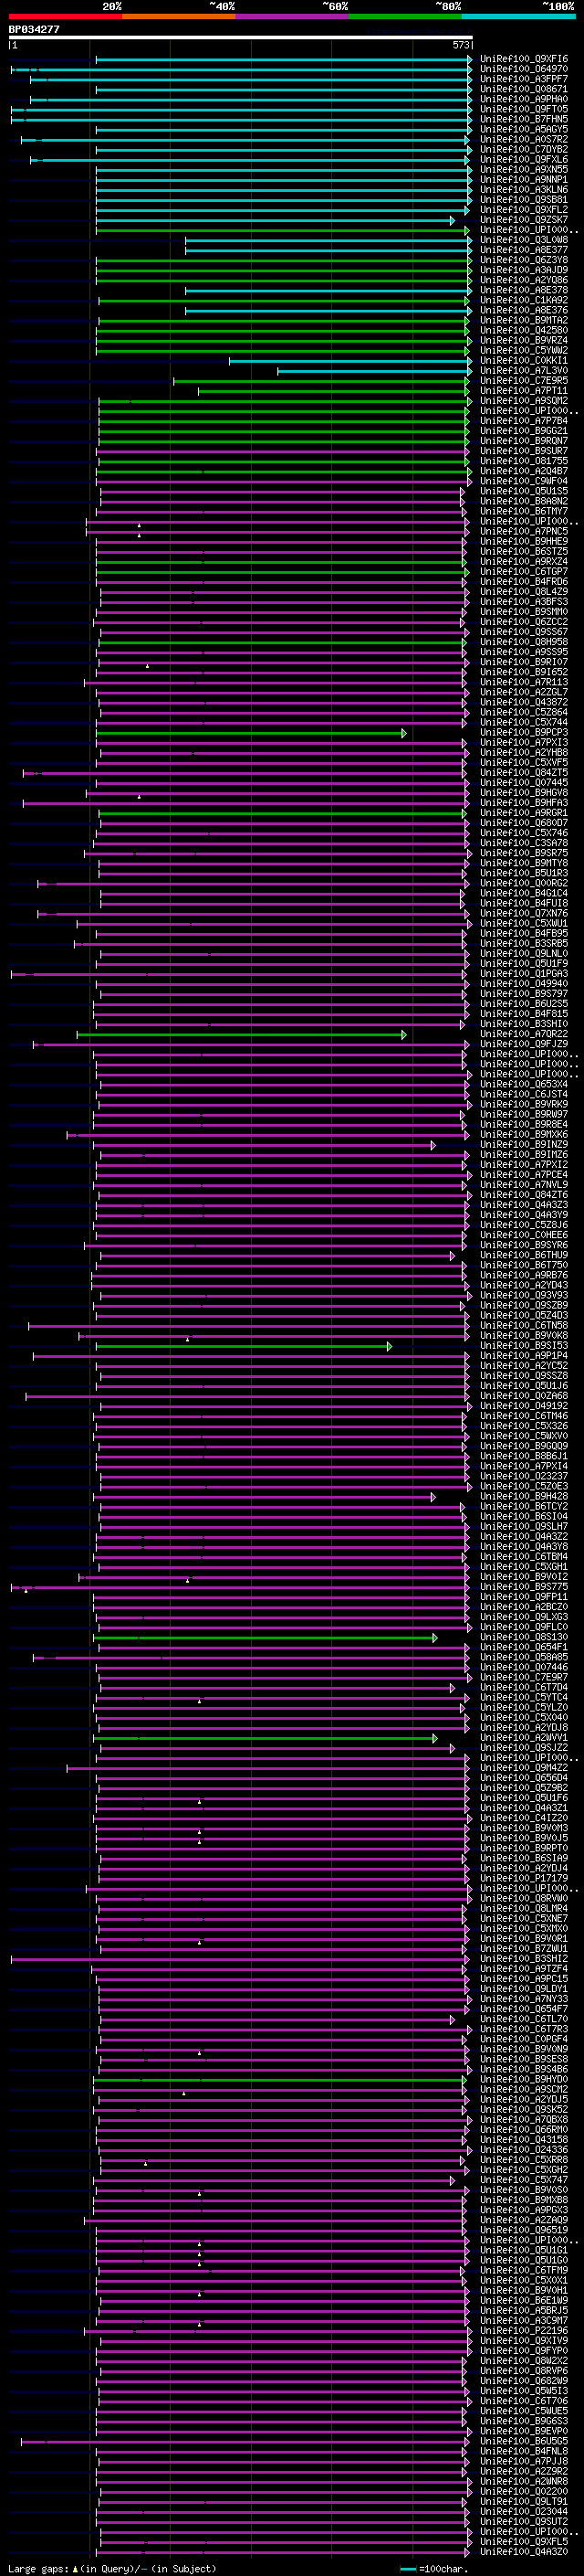Open hit UniRef100_A3BFS3

(523, 602)
